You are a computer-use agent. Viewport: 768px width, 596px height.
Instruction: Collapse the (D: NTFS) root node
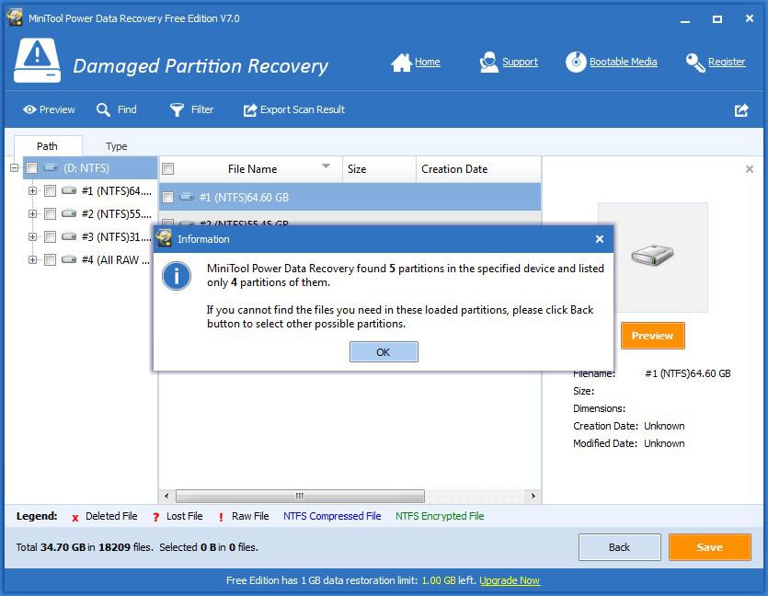[14, 168]
